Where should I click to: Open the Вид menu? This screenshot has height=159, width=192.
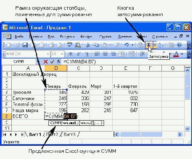51,37
